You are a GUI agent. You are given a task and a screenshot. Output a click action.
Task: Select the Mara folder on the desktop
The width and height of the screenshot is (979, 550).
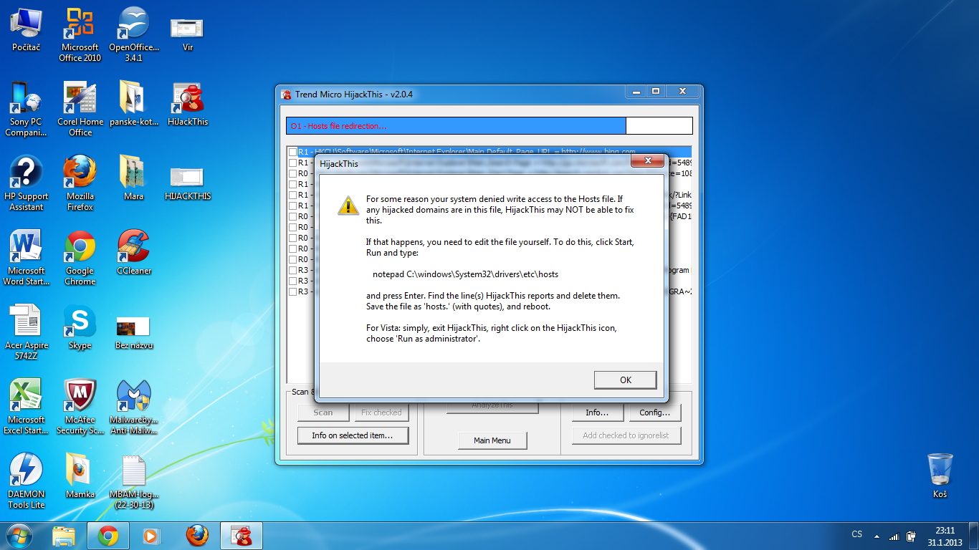[134, 178]
